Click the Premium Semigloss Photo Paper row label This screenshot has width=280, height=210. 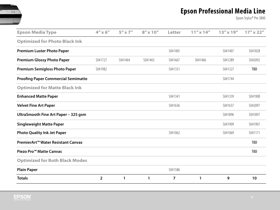[46, 69]
